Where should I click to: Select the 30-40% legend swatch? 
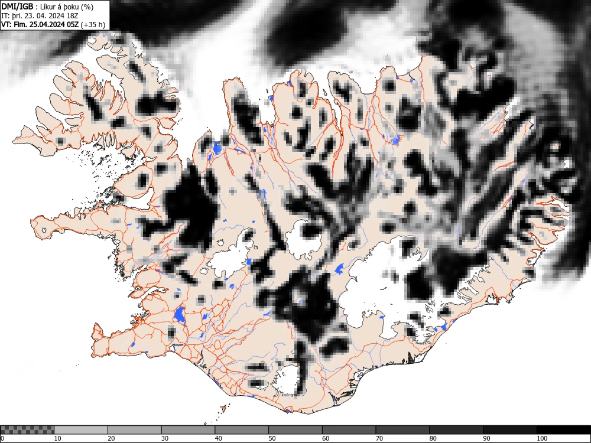click(x=188, y=430)
